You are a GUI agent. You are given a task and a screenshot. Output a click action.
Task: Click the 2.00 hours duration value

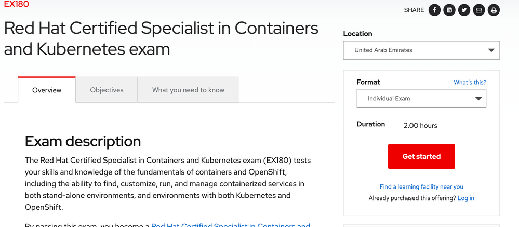pyautogui.click(x=420, y=125)
